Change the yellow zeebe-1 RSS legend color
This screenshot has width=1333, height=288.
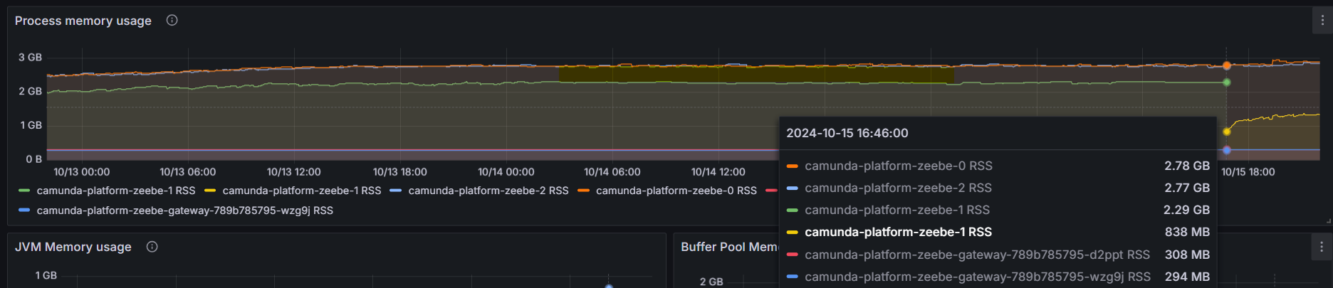tap(210, 191)
